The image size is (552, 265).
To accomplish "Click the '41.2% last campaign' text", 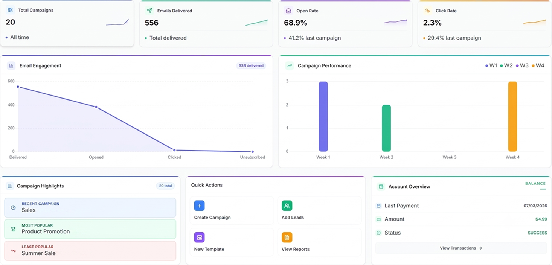I will (315, 38).
